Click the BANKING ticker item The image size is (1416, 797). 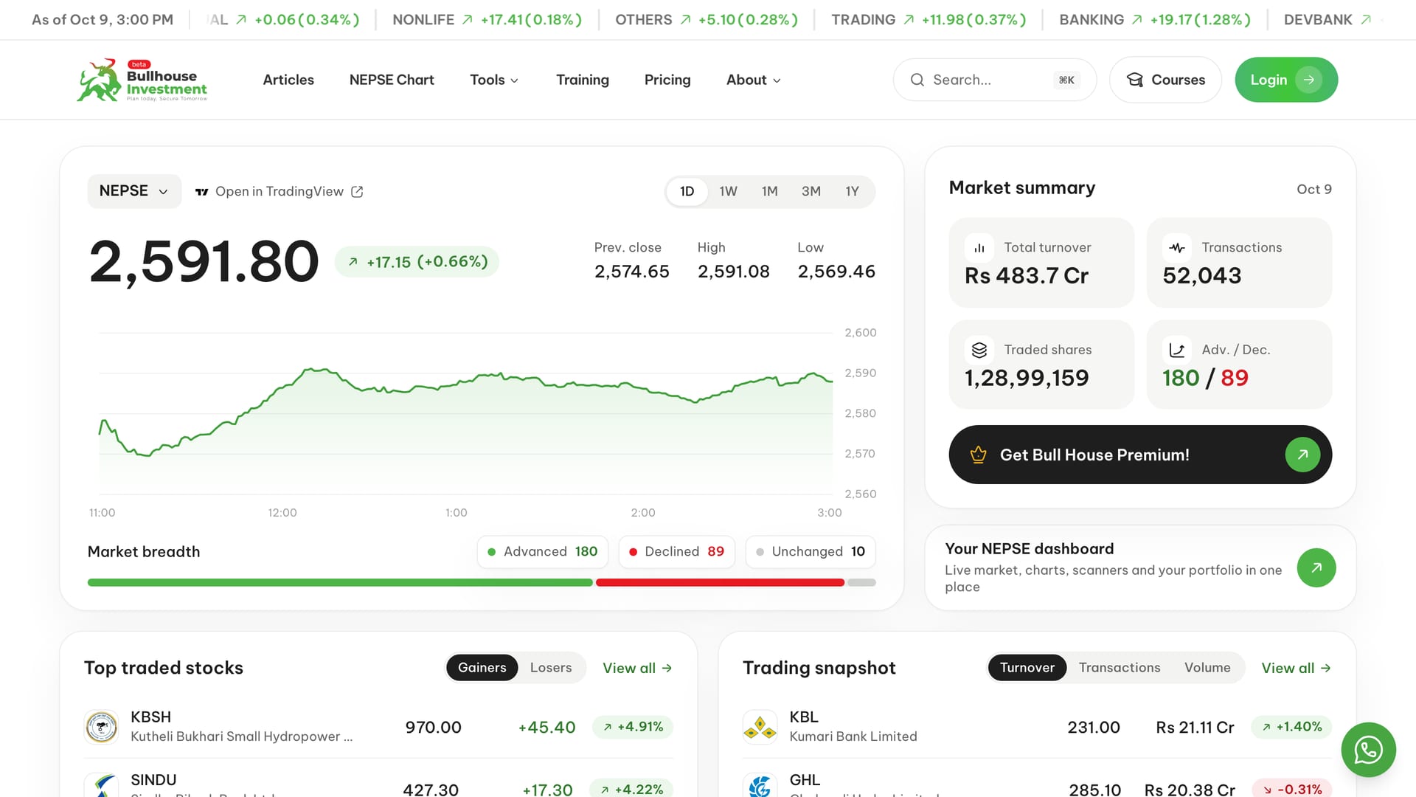[1155, 20]
